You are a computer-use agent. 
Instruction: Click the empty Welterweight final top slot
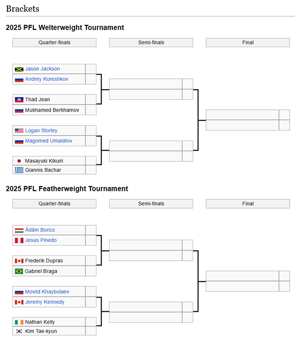(242, 115)
